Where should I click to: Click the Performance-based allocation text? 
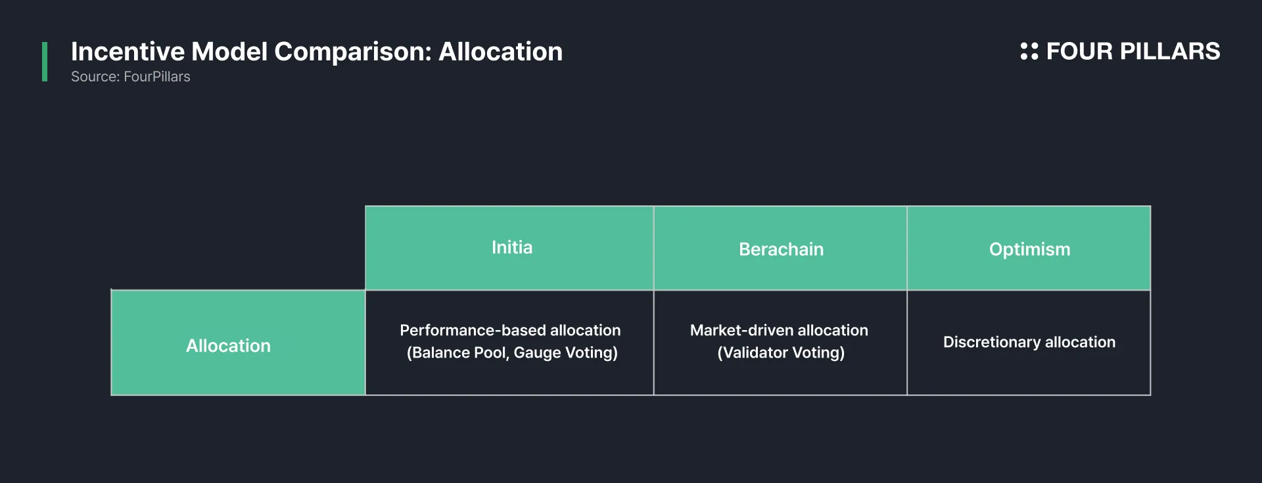[510, 330]
